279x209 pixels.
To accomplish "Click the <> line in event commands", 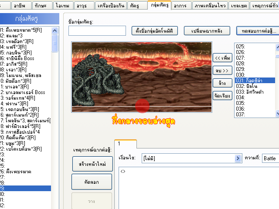I will click(x=123, y=171).
